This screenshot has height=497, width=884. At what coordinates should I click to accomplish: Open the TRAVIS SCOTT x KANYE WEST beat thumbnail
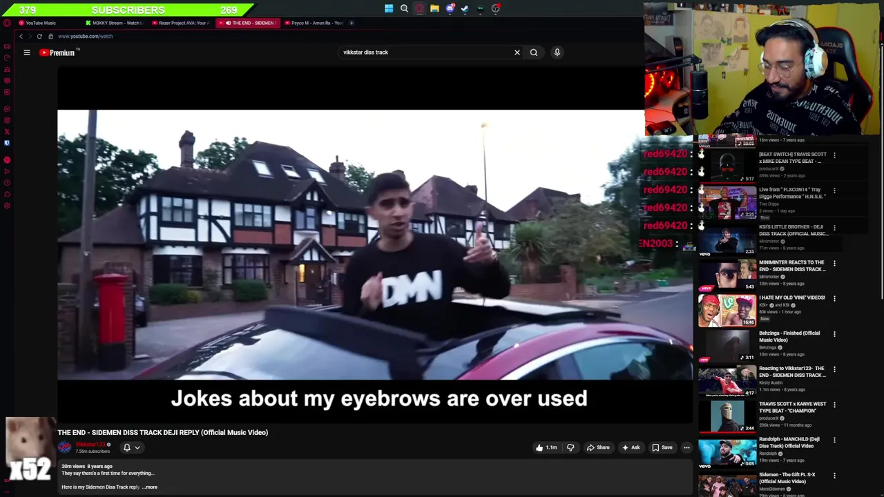pyautogui.click(x=727, y=416)
